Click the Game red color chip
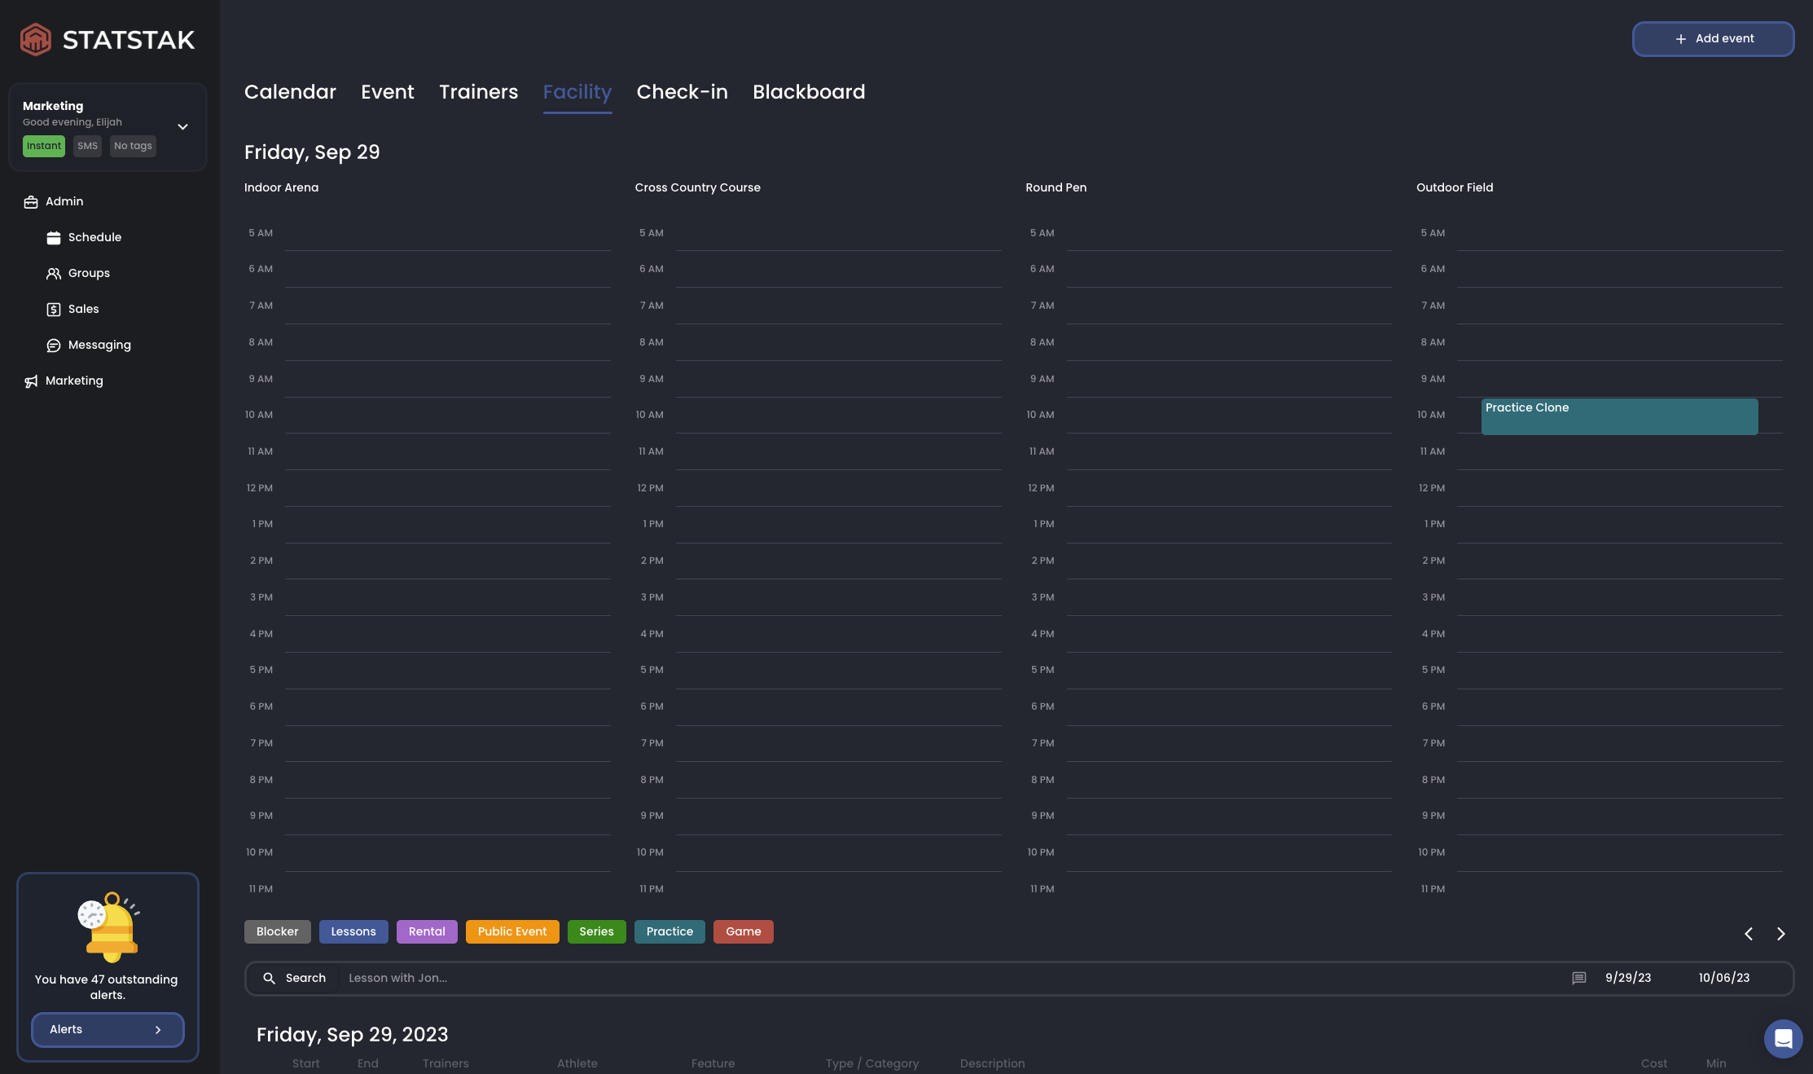Screen dimensions: 1813x1074 tap(743, 931)
